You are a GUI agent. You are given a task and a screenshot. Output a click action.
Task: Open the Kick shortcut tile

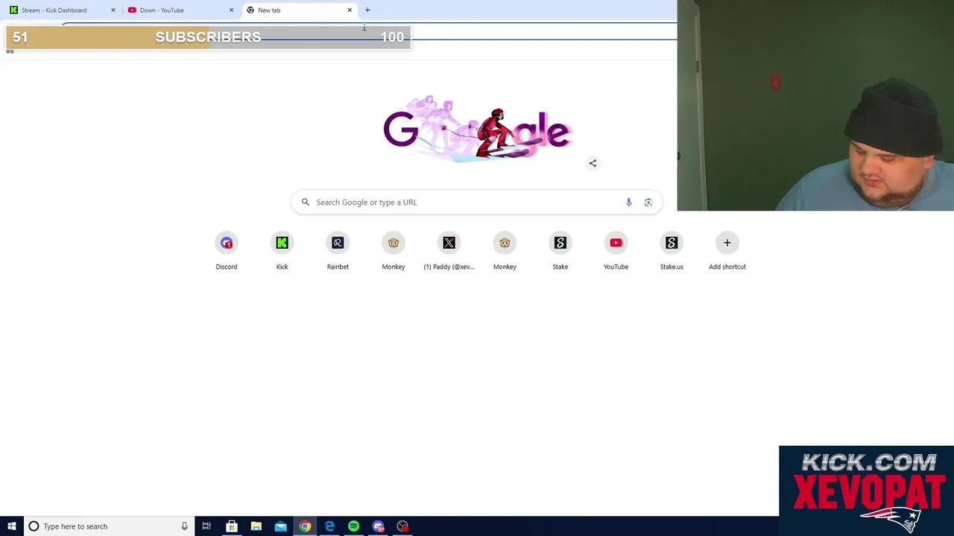point(282,251)
